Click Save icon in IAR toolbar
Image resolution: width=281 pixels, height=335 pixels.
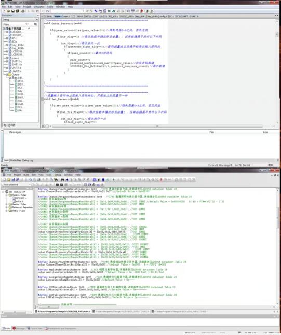13,11
